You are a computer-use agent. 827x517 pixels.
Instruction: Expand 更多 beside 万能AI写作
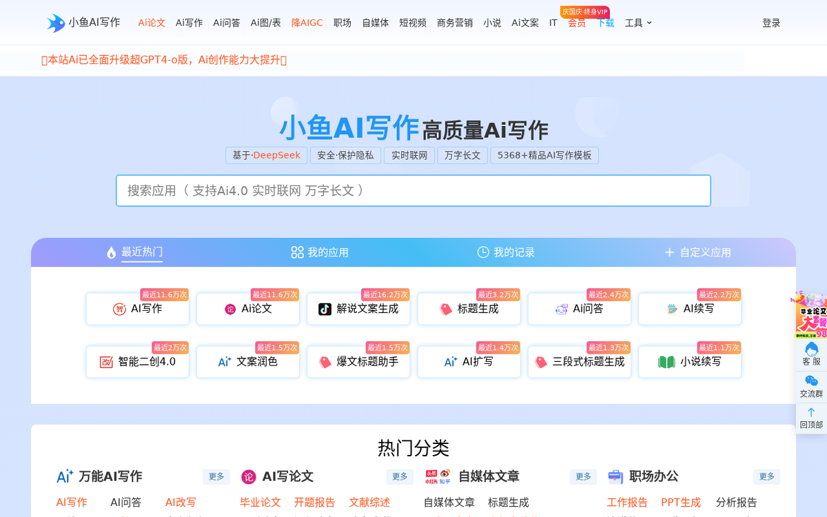pyautogui.click(x=216, y=476)
